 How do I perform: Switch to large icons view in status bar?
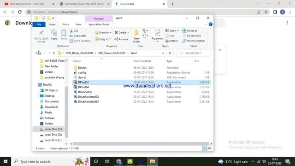(x=210, y=148)
